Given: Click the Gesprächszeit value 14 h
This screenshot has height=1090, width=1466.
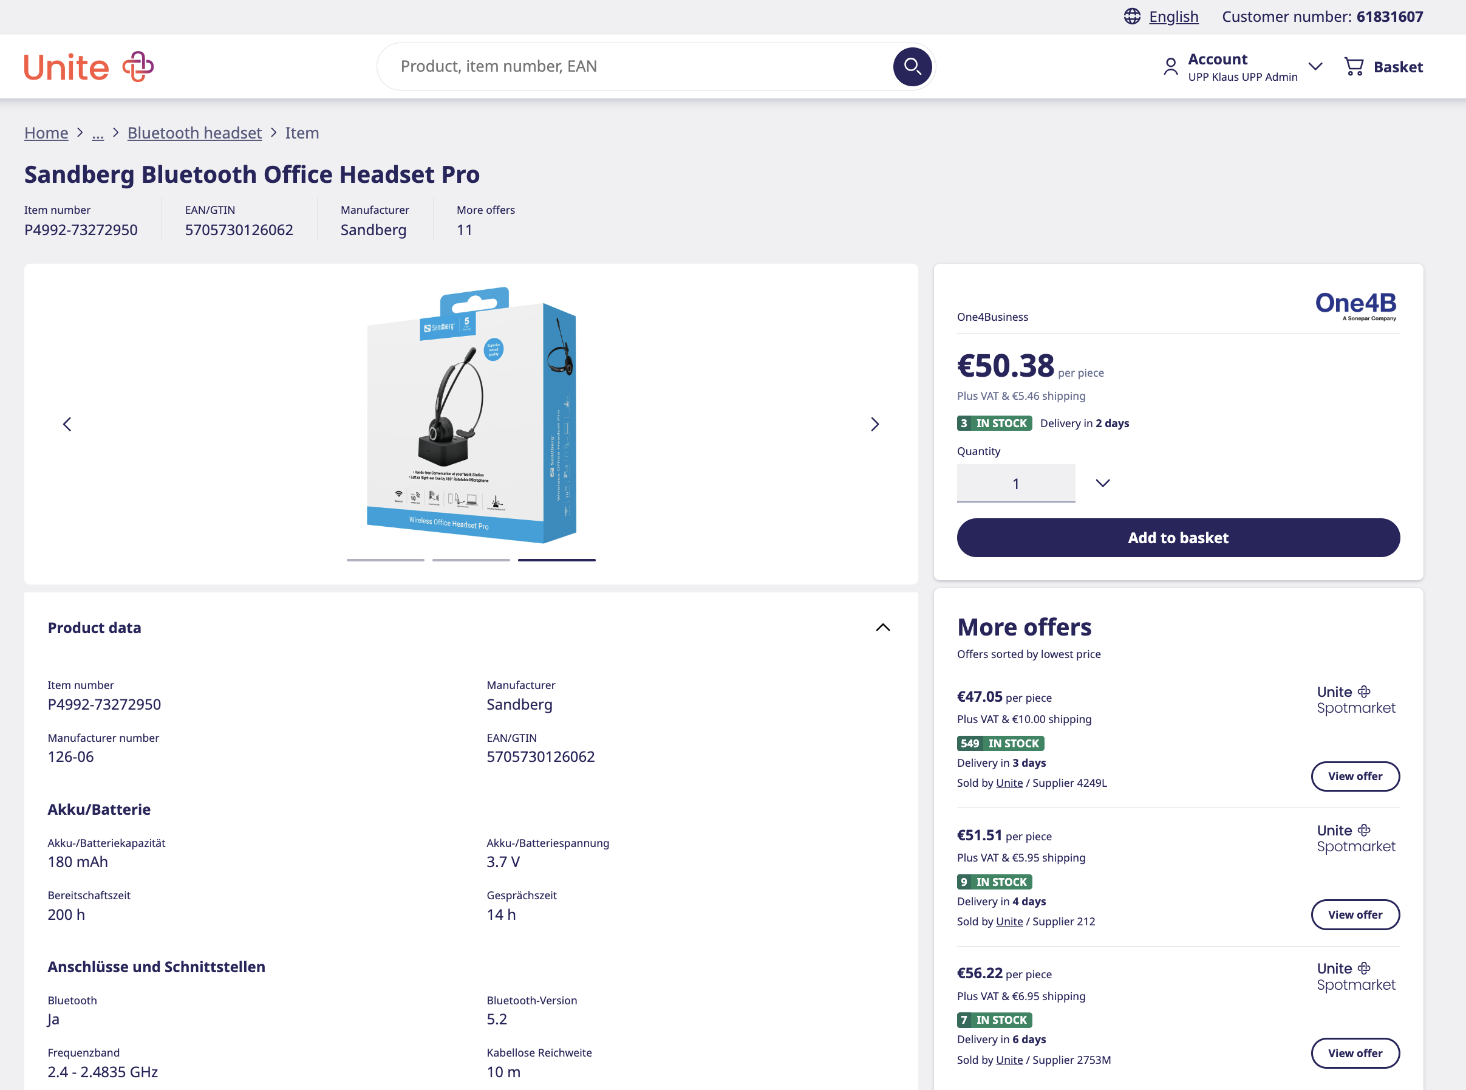Looking at the screenshot, I should tap(501, 915).
